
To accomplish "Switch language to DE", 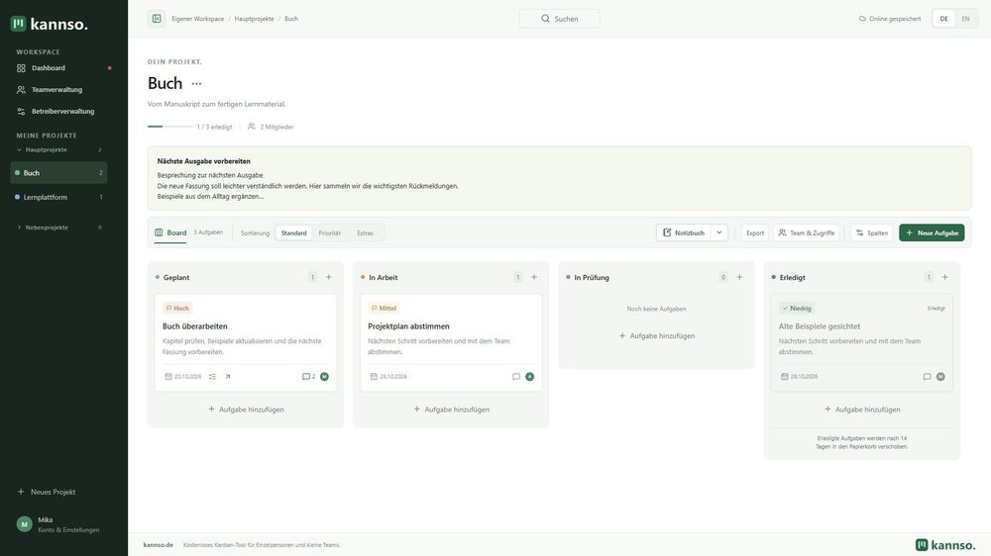I will (x=943, y=19).
